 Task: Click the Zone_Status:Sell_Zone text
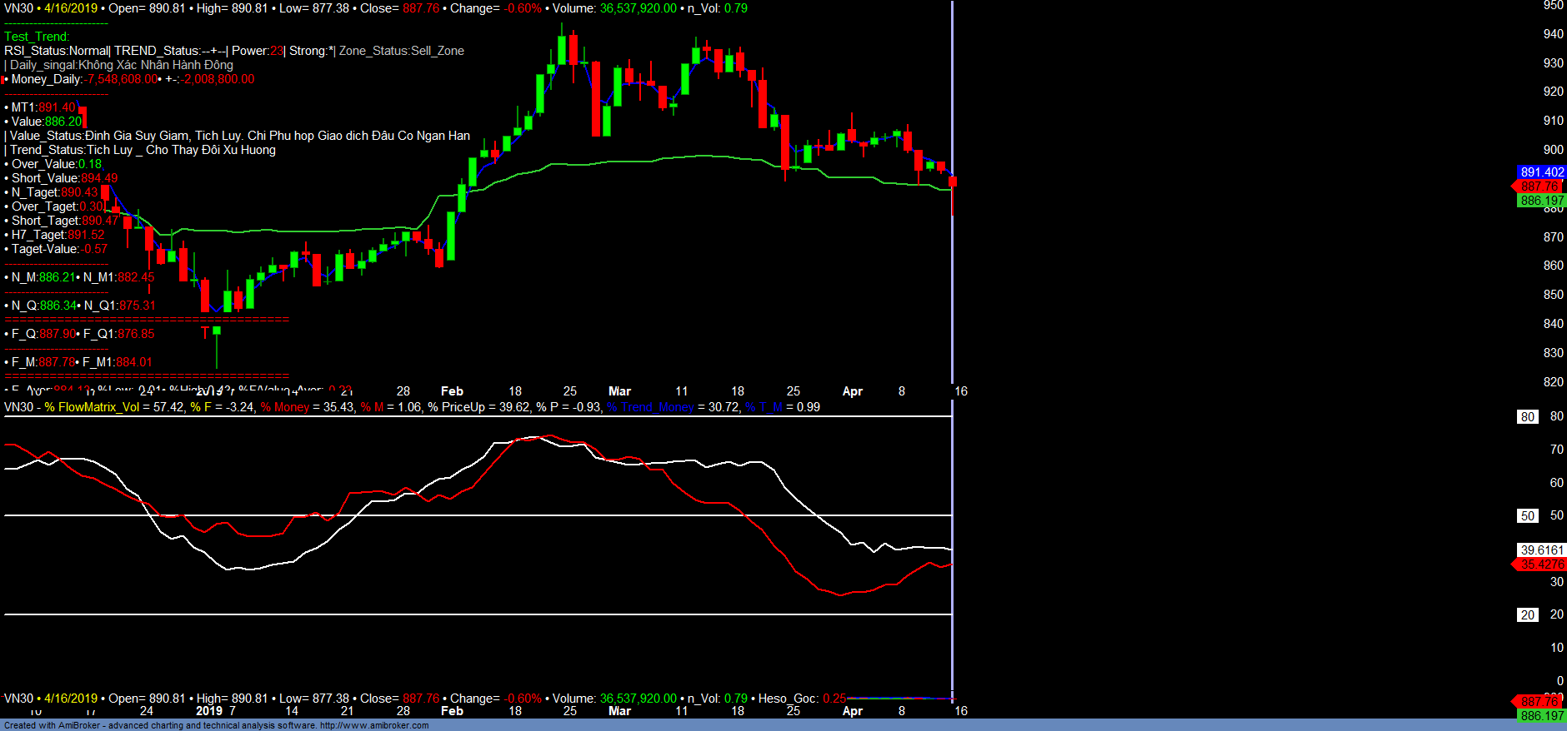[x=401, y=51]
